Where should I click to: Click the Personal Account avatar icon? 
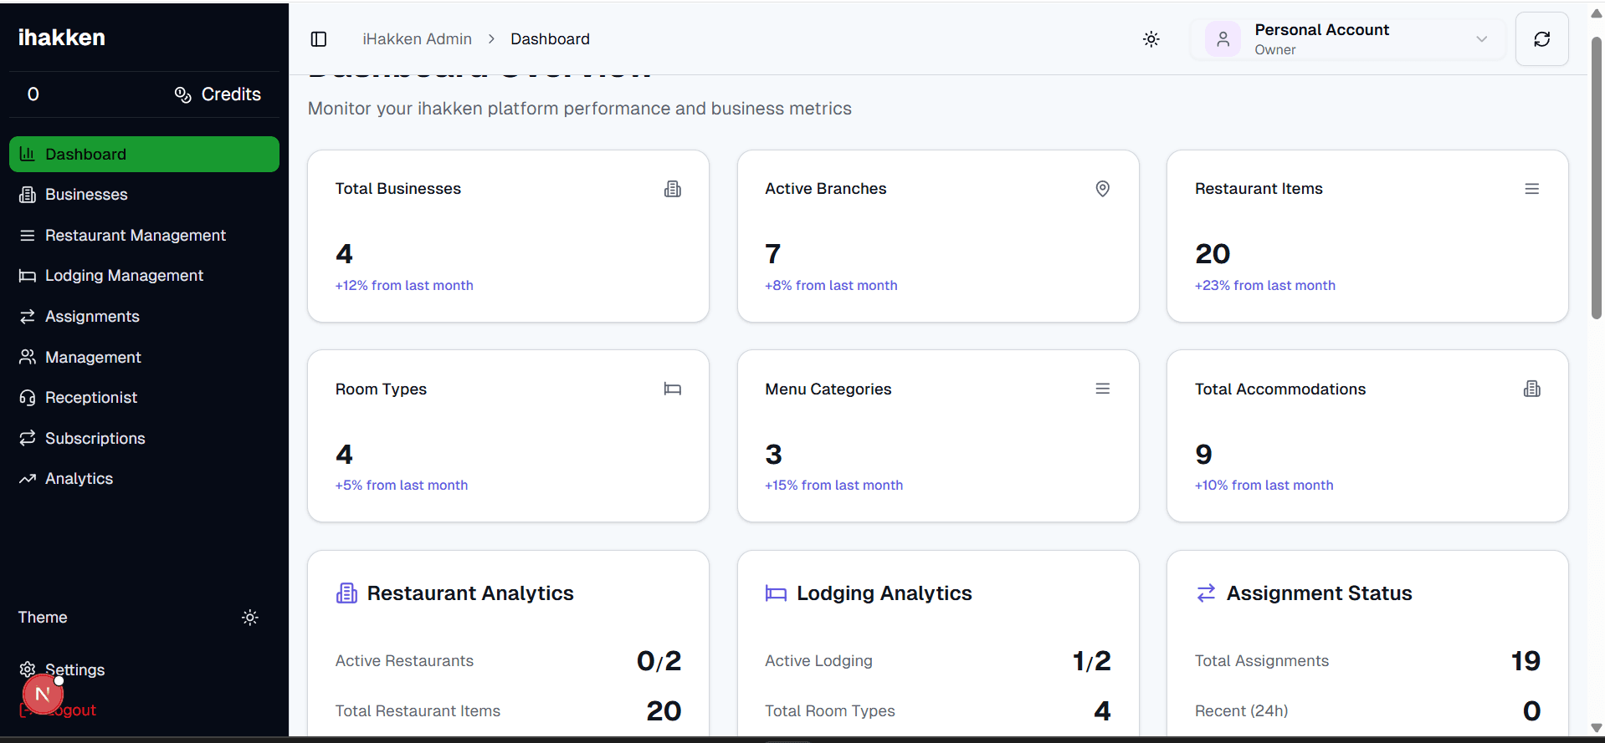[1223, 39]
